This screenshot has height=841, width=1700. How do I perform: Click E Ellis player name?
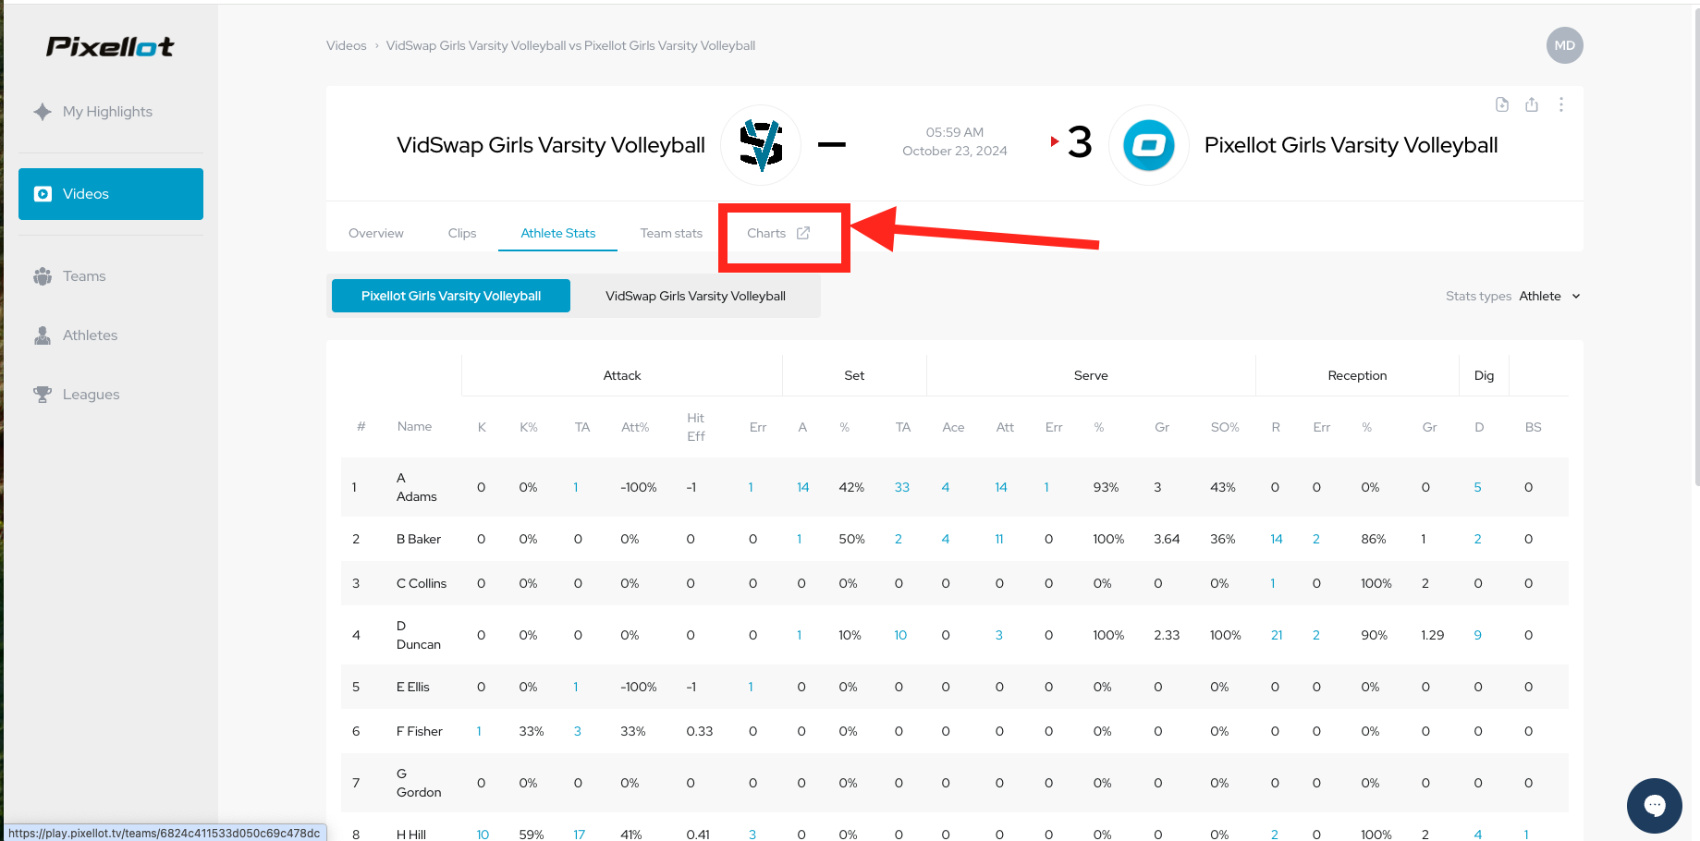[x=413, y=687]
